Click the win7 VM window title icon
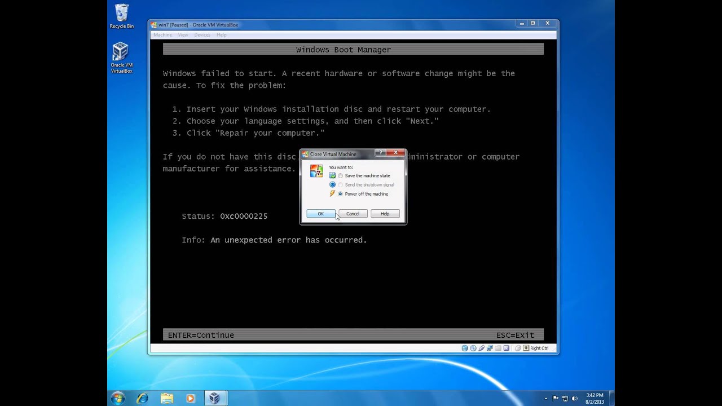This screenshot has height=406, width=722. (154, 25)
